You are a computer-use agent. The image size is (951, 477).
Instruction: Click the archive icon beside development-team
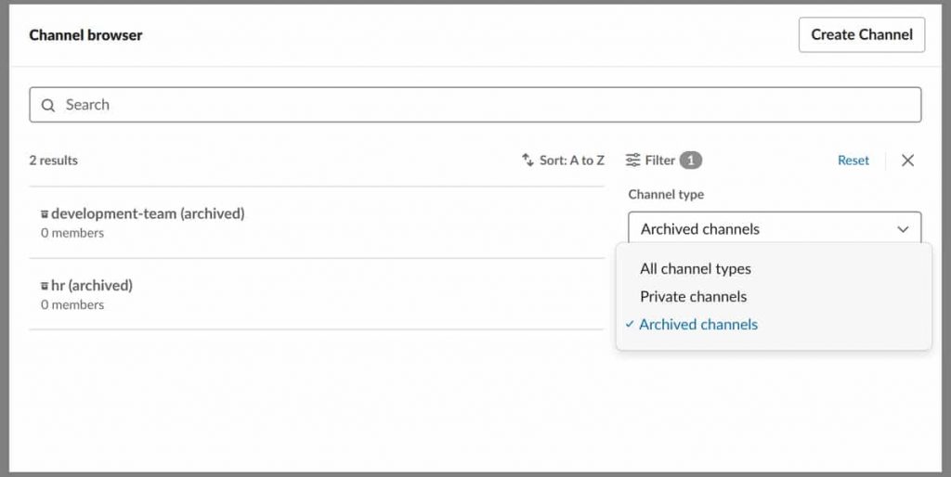coord(44,214)
